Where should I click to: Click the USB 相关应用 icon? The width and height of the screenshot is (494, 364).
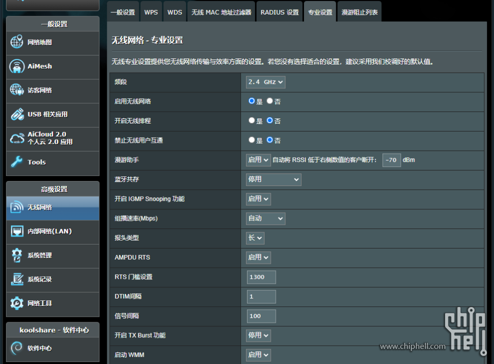[x=17, y=114]
